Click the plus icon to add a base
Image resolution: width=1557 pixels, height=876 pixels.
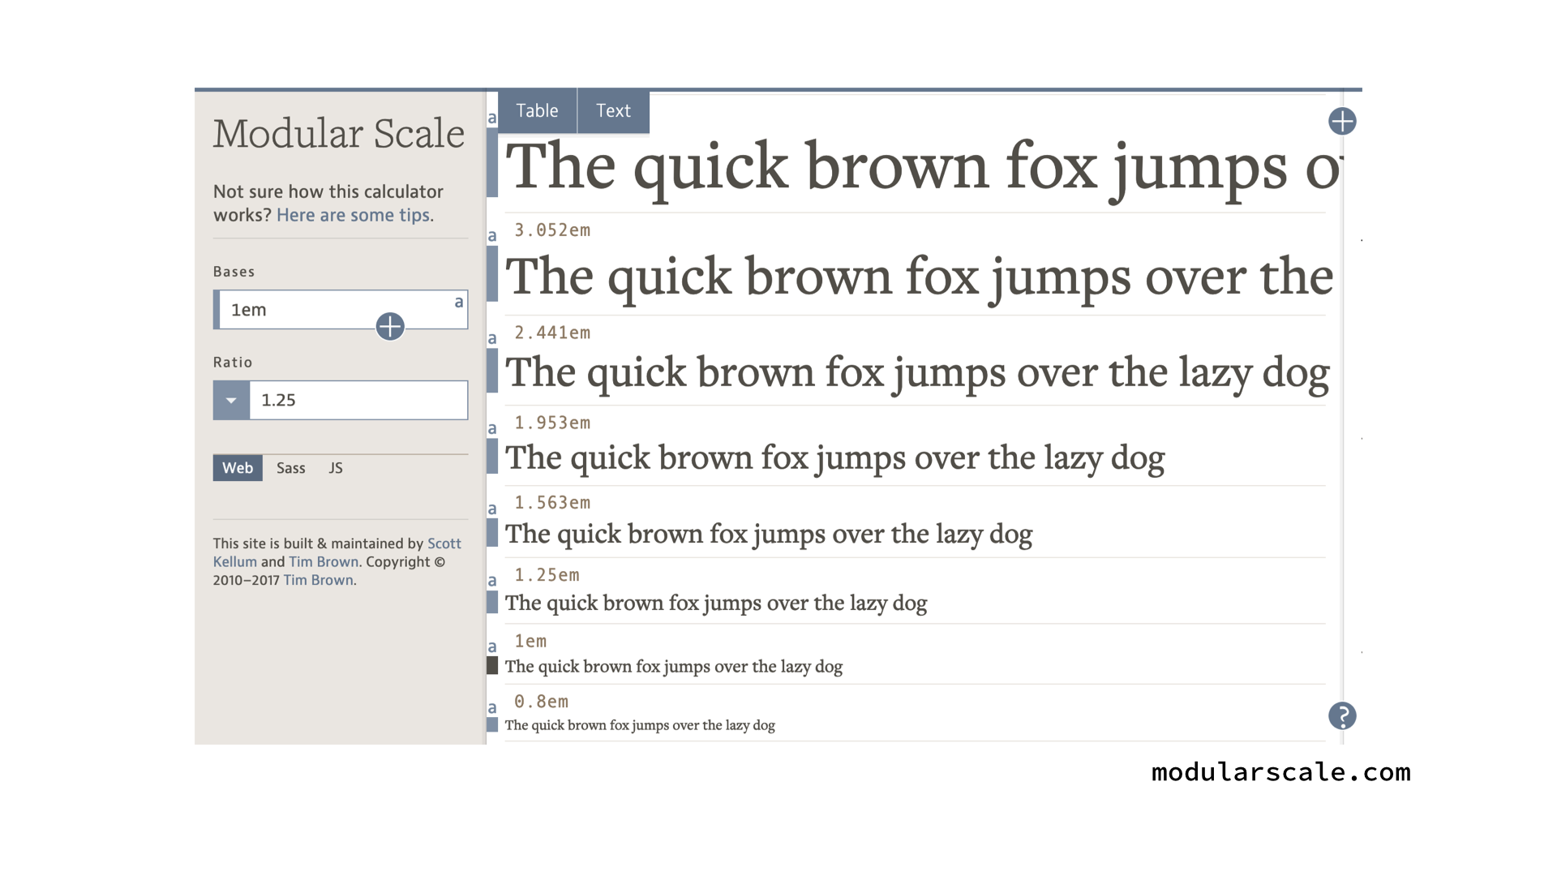pyautogui.click(x=390, y=326)
